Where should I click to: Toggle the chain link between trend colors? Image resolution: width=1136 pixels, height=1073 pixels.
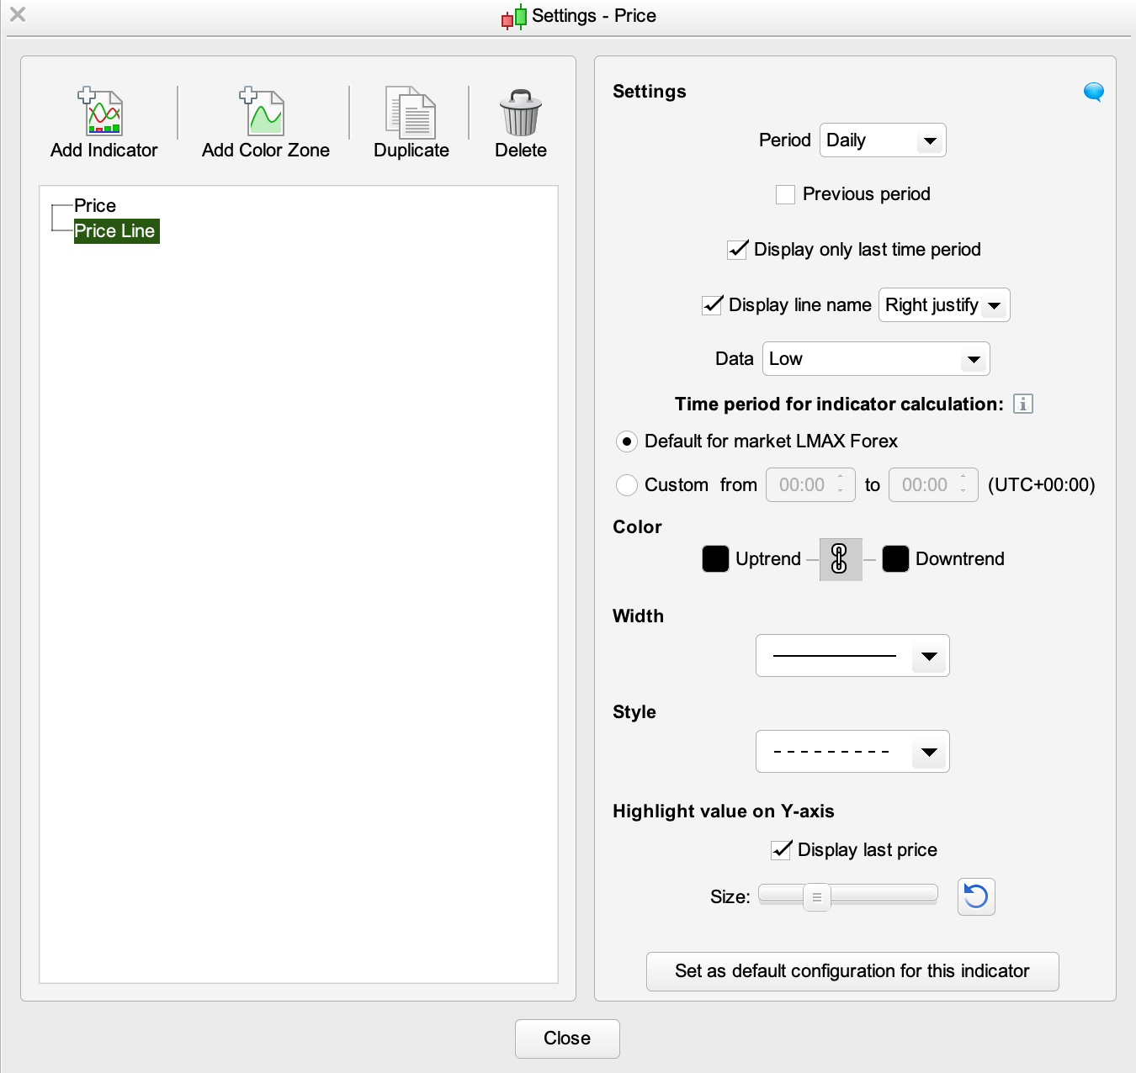(841, 559)
